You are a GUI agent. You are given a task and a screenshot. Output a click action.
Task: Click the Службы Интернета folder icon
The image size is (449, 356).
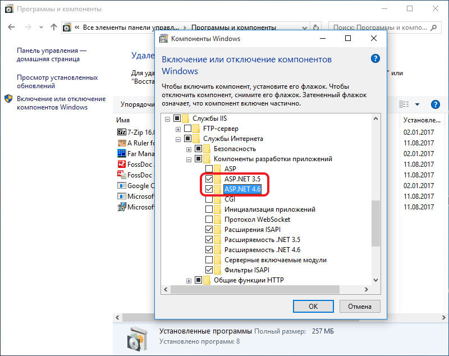point(196,139)
